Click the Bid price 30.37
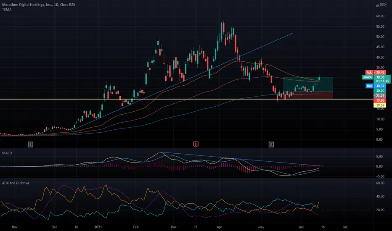This screenshot has height=231, width=392. coord(380,86)
